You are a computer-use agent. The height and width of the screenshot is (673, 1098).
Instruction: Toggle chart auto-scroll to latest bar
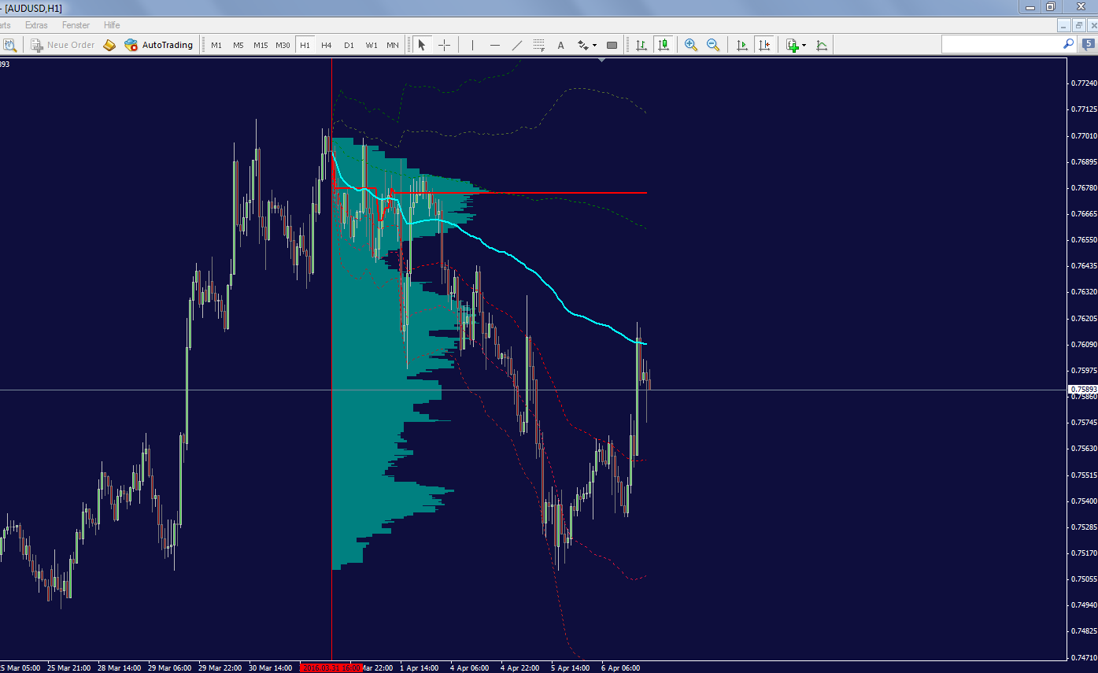(741, 45)
